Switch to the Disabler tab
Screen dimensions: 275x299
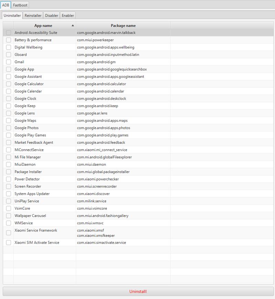click(52, 16)
